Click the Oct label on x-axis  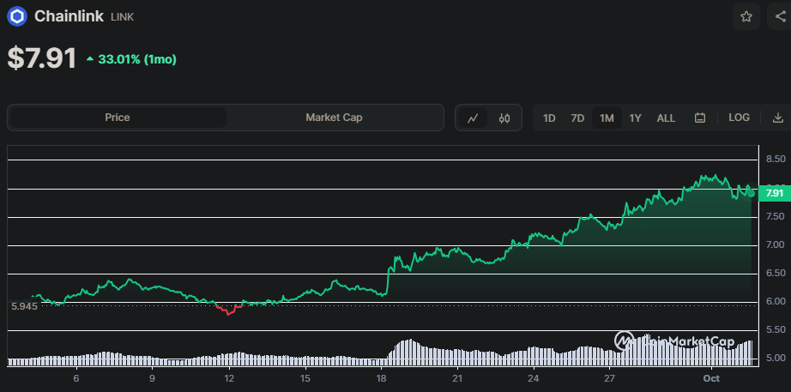tap(712, 378)
